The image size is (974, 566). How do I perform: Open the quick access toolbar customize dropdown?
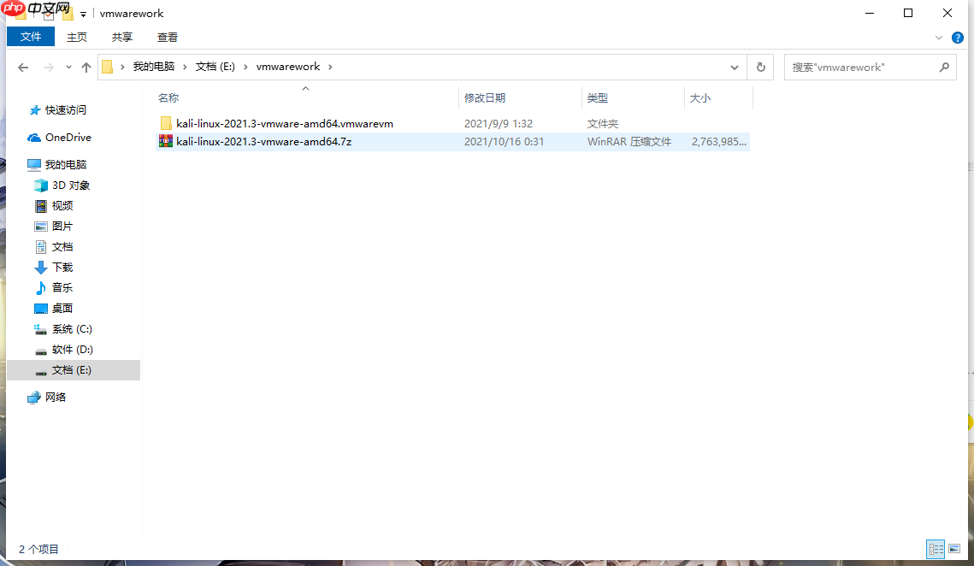pyautogui.click(x=82, y=14)
